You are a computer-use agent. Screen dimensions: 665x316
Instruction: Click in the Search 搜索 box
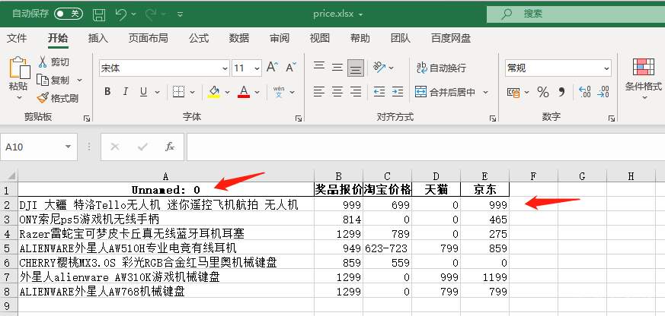click(x=576, y=14)
